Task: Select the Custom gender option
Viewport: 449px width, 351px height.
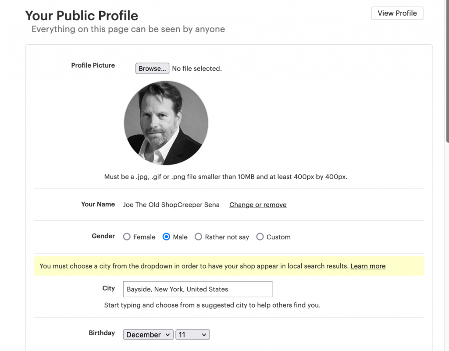Action: 260,236
